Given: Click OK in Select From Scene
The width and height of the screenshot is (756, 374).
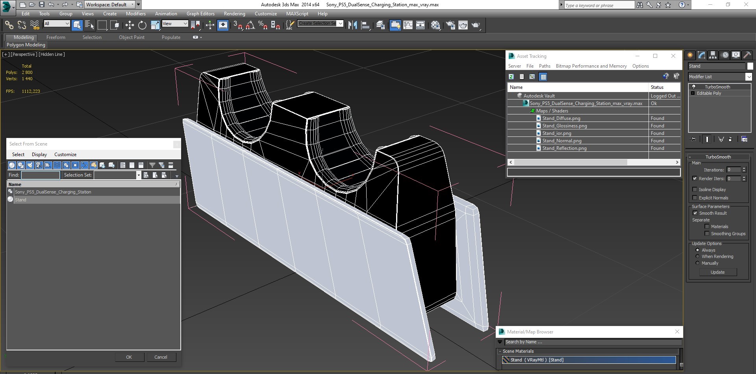Looking at the screenshot, I should [129, 357].
